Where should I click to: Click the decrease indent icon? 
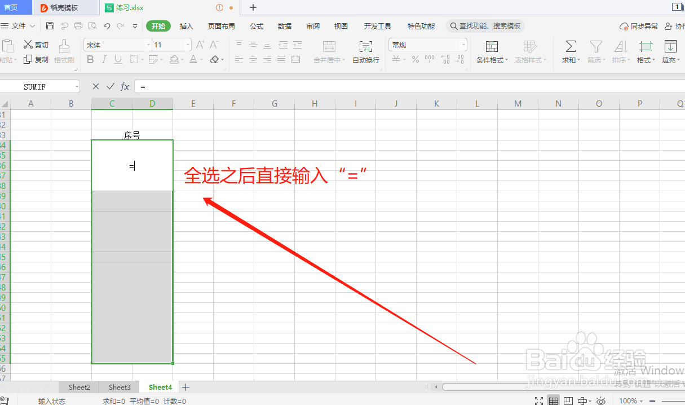(282, 45)
